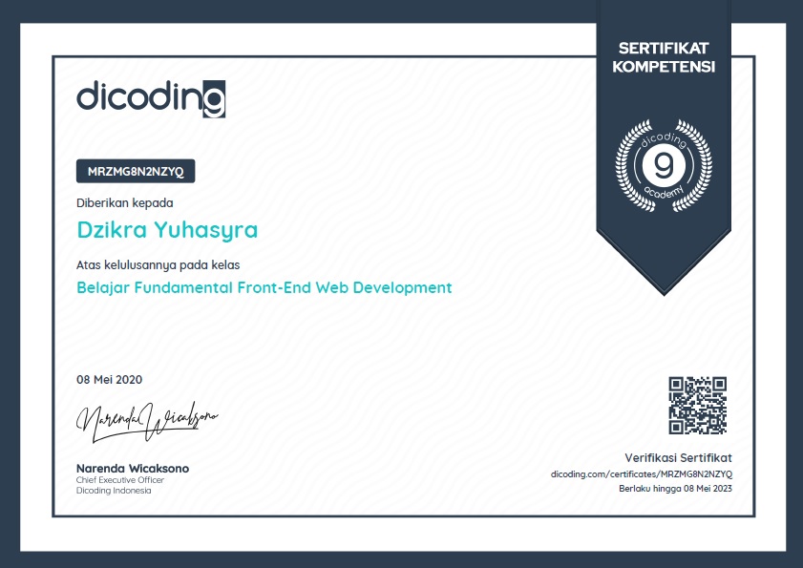Select the MRZMG8N2NZYQ certificate ID badge

coord(135,171)
